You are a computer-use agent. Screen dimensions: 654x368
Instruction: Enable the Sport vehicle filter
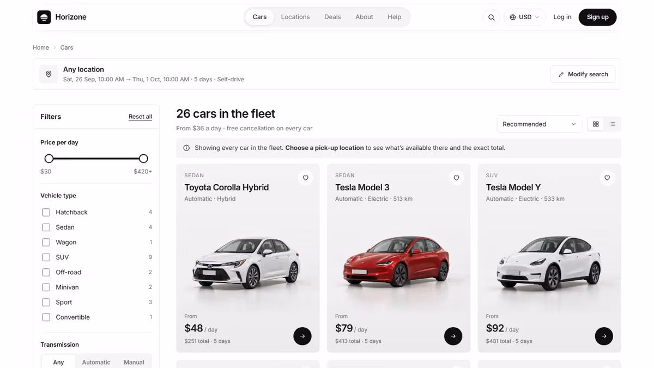[46, 302]
